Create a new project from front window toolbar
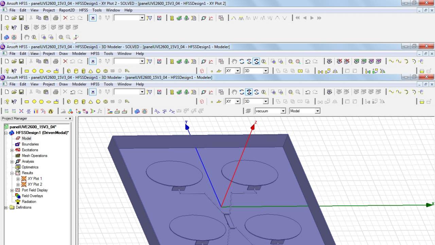The image size is (435, 245). (6, 92)
